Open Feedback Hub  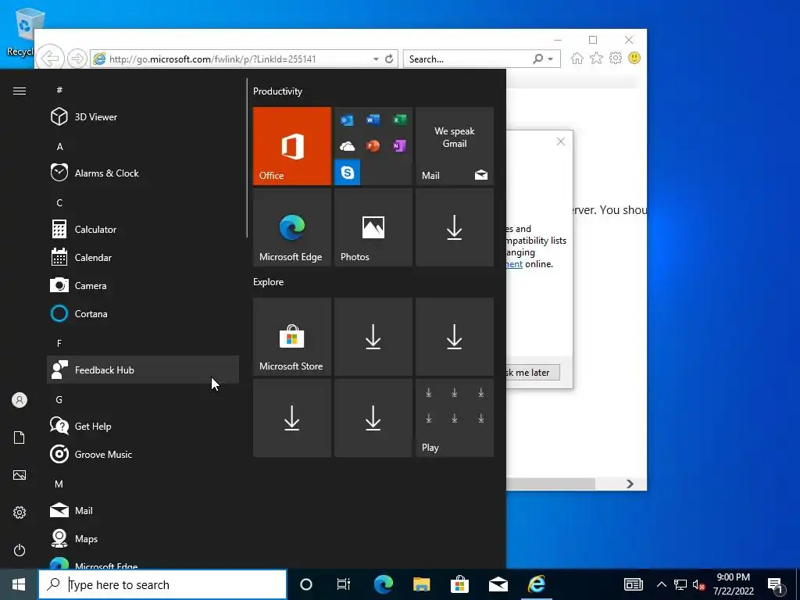coord(143,370)
